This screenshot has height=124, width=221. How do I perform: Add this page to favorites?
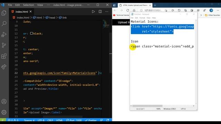tap(166, 10)
